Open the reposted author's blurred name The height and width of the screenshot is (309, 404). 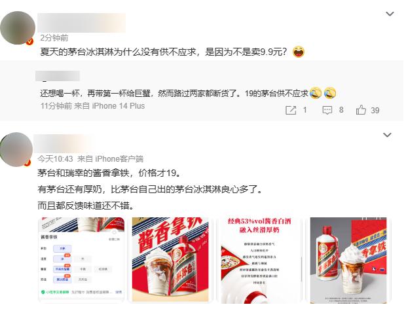click(x=58, y=76)
